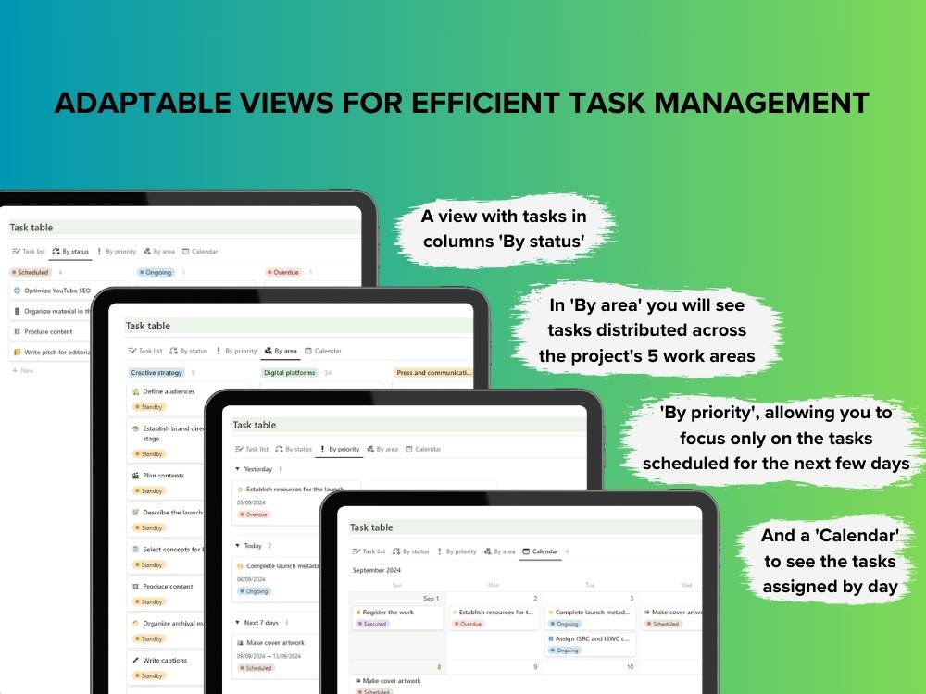926x694 pixels.
Task: Click Write captions pencil icon
Action: click(136, 661)
